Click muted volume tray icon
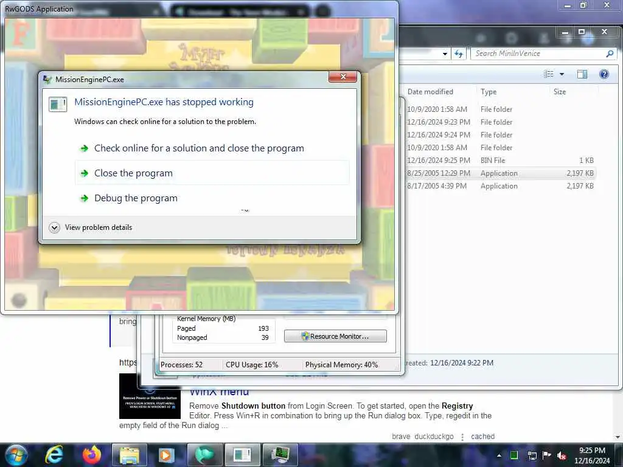 point(562,455)
